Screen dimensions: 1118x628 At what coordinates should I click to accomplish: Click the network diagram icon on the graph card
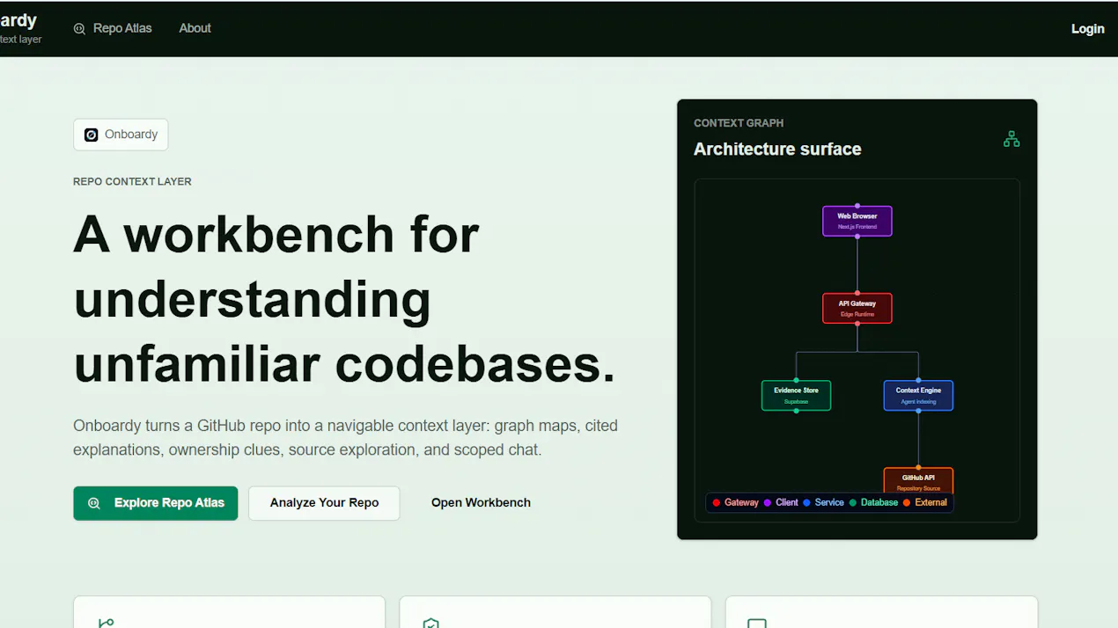tap(1011, 139)
